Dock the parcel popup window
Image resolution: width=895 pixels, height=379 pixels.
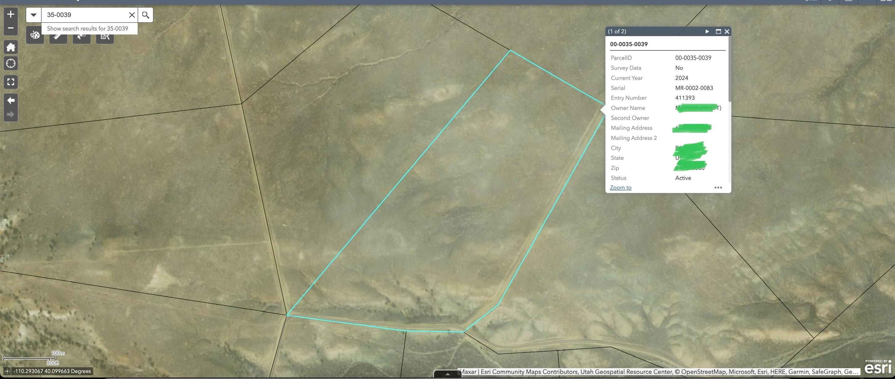pyautogui.click(x=718, y=31)
